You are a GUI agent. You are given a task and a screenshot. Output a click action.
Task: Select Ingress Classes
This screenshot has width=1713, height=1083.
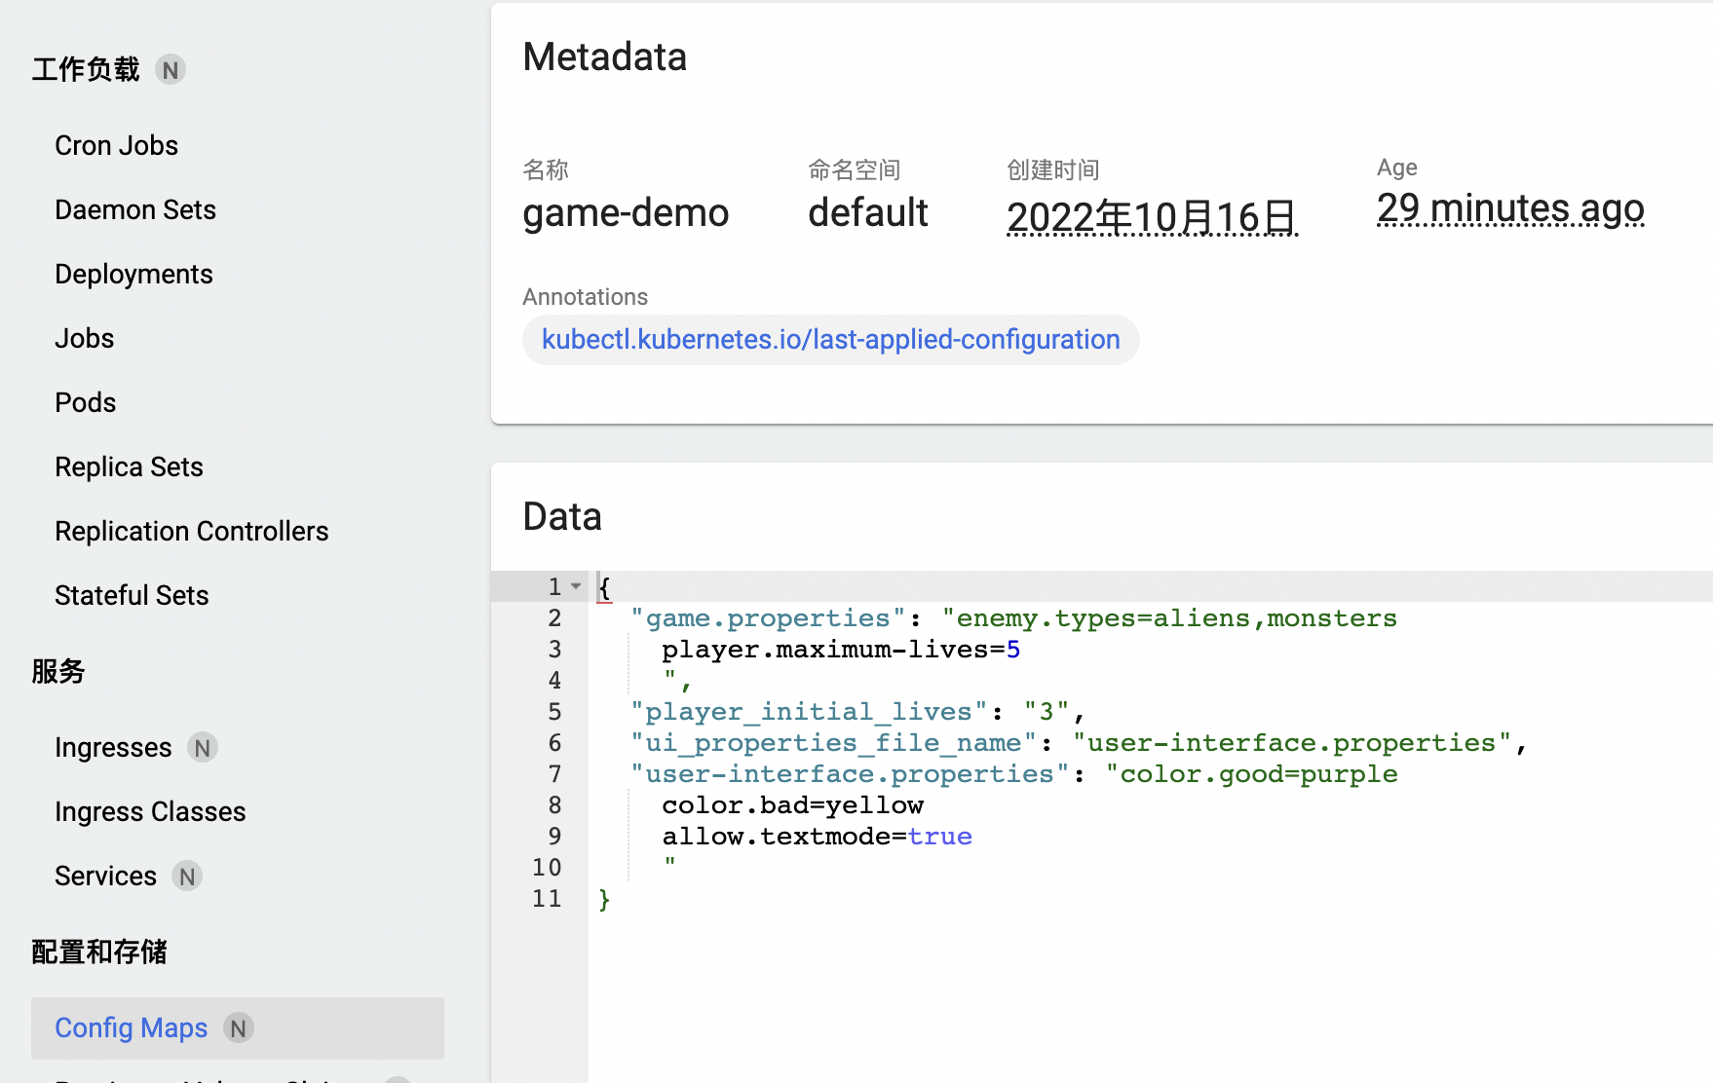coord(149,810)
